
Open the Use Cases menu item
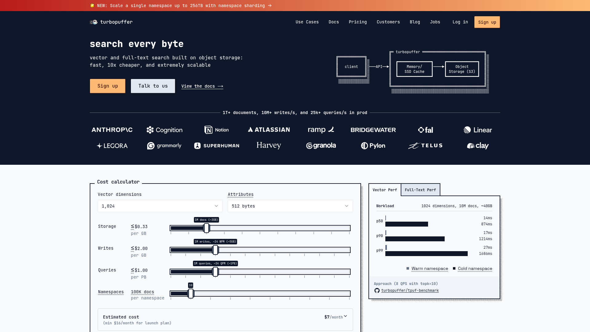307,22
